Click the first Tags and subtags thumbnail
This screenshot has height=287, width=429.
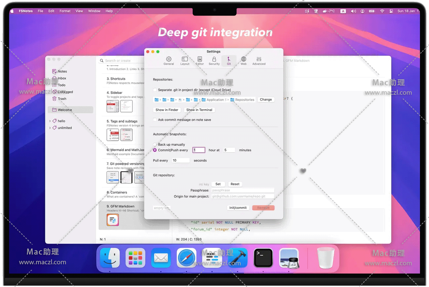click(x=113, y=135)
